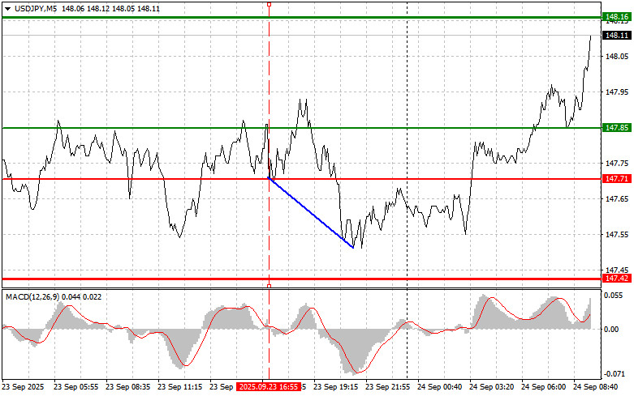The width and height of the screenshot is (634, 396).
Task: Click the USDJPY,M5 symbol title
Action: [x=36, y=8]
